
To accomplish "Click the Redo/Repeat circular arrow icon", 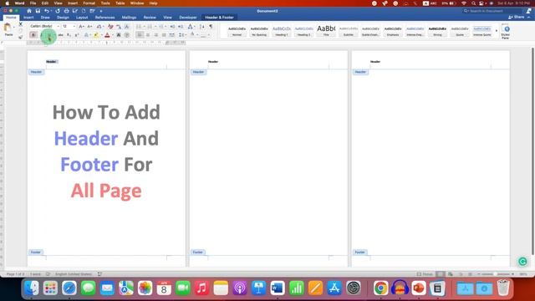I will tap(58, 11).
